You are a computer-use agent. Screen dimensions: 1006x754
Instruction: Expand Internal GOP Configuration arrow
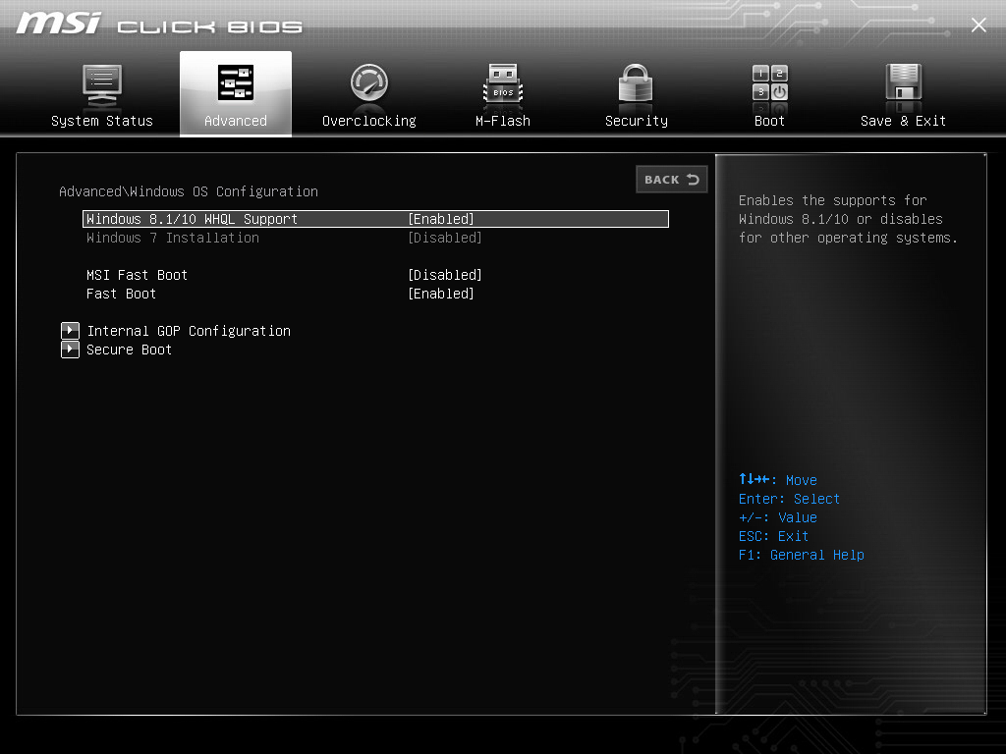click(70, 331)
